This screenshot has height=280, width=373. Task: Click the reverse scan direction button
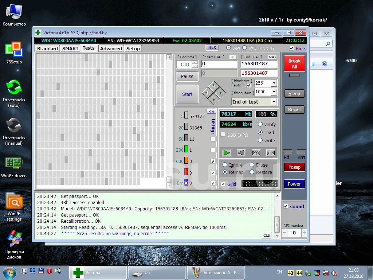tap(241, 153)
